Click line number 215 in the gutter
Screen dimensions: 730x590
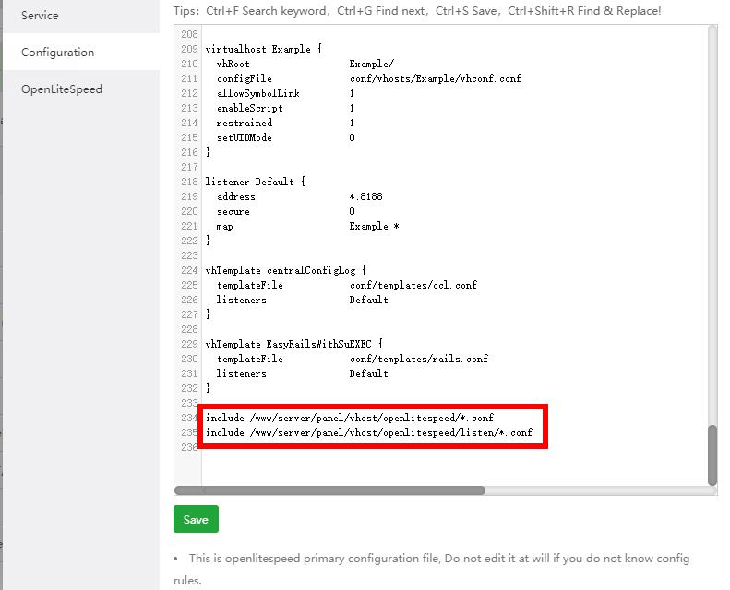pos(189,137)
